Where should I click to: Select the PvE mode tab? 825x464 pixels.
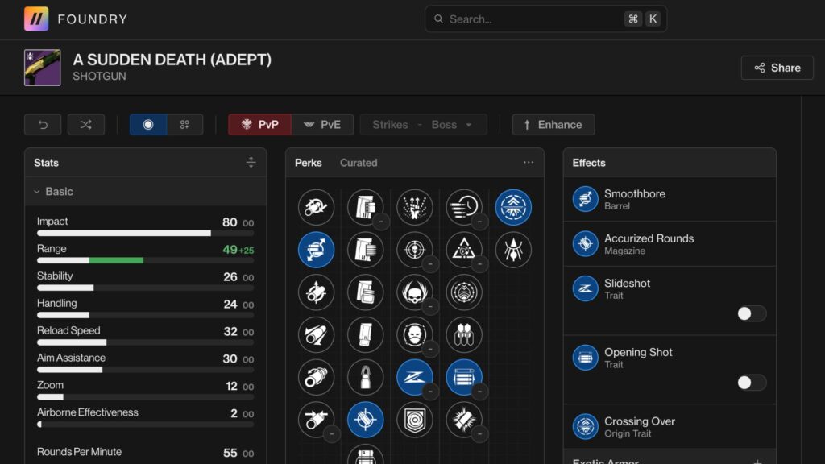(322, 125)
